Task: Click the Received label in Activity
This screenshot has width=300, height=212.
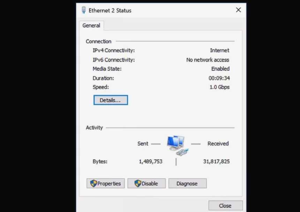Action: (x=218, y=144)
